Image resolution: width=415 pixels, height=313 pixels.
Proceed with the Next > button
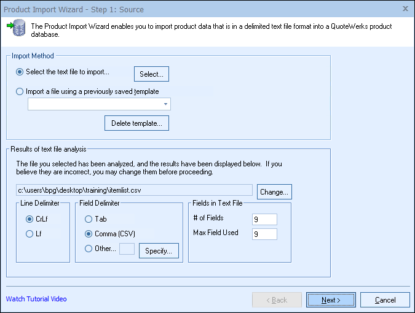(330, 300)
